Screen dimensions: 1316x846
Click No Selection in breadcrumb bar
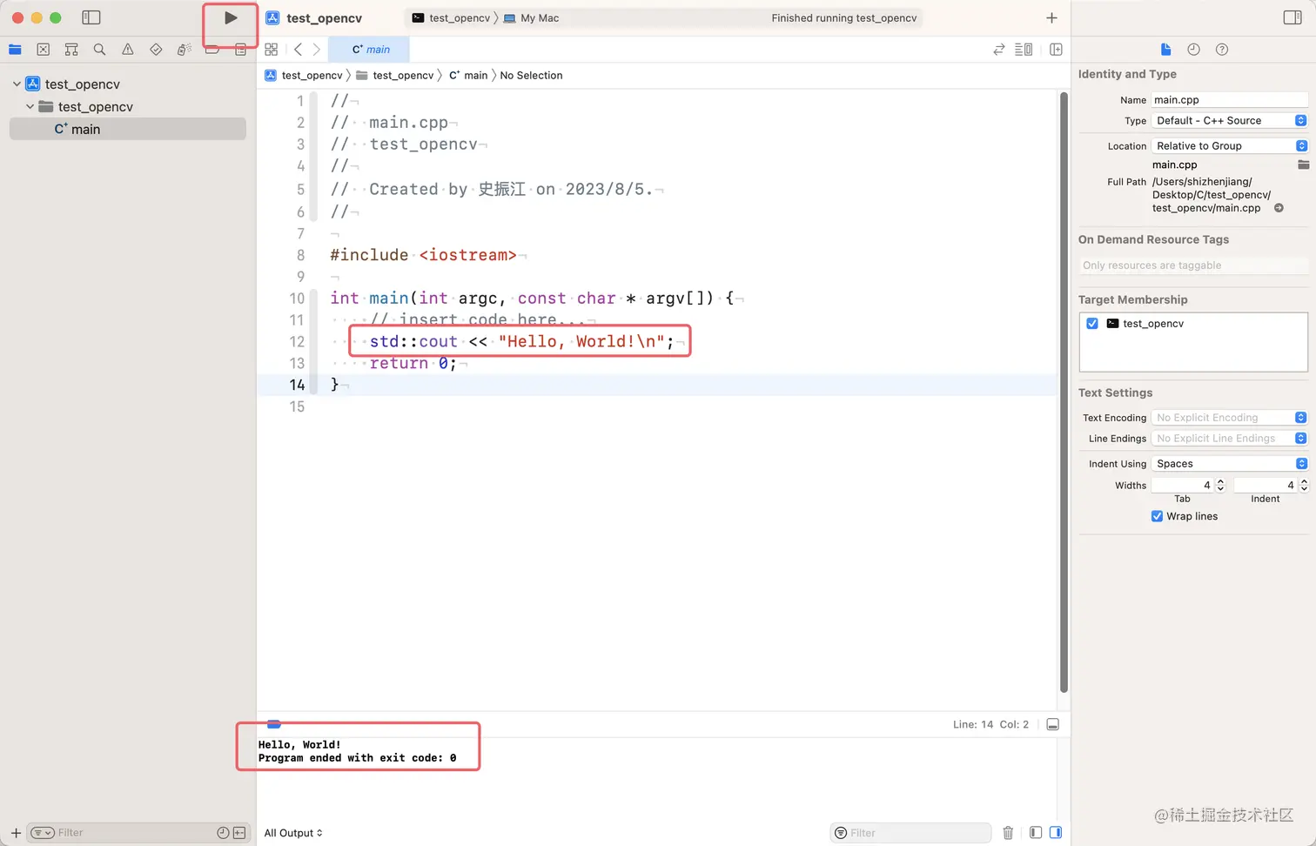(531, 76)
